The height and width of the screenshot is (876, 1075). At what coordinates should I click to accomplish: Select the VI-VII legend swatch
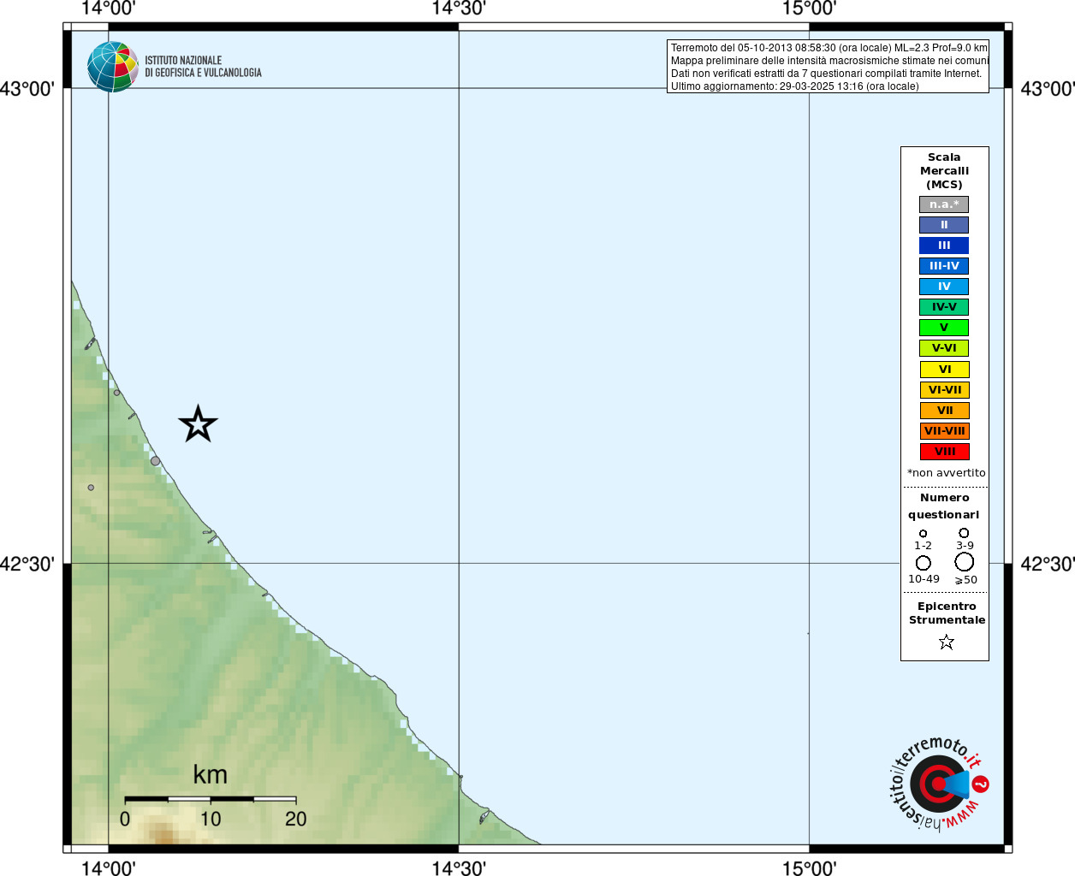pos(945,390)
